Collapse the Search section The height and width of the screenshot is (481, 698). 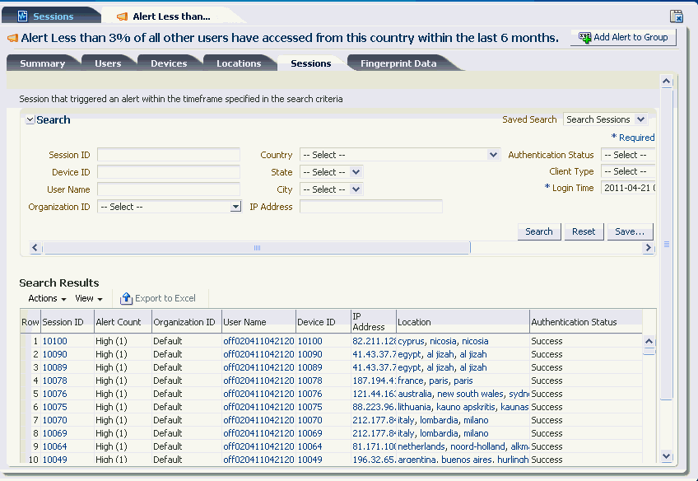pos(28,119)
